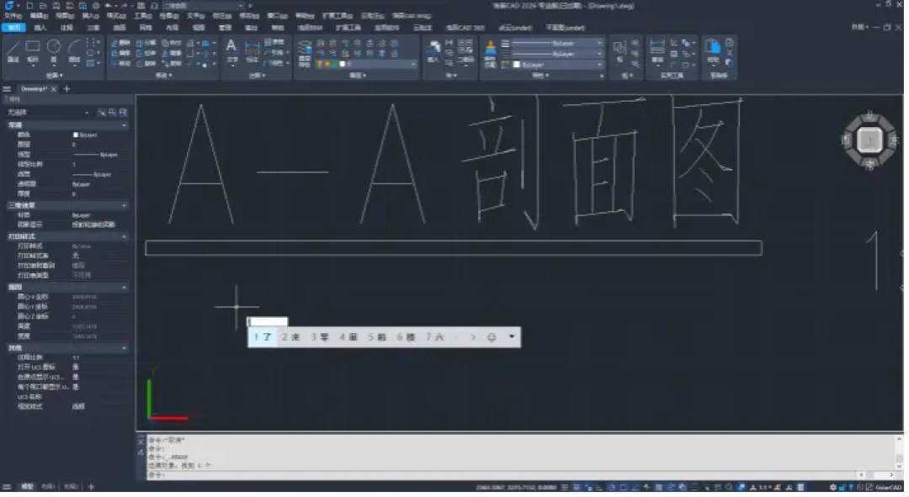Close the Drawing1 document tab
Image resolution: width=909 pixels, height=497 pixels.
pyautogui.click(x=53, y=89)
